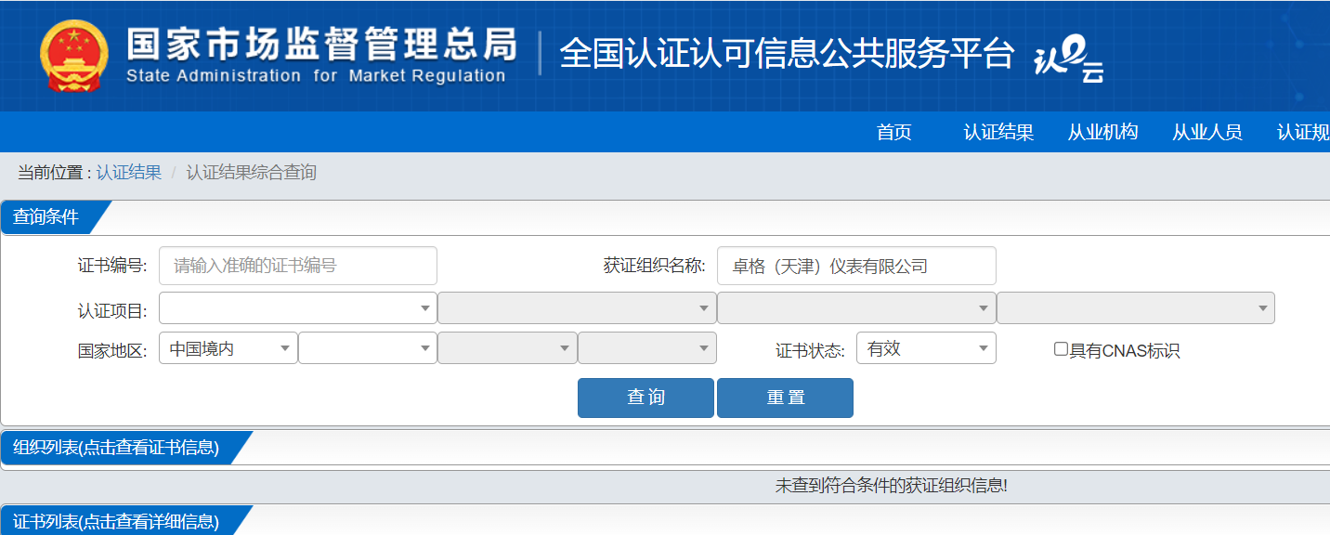Viewport: 1330px width, 535px height.
Task: Open the 从业人员 nav menu
Action: (1206, 132)
